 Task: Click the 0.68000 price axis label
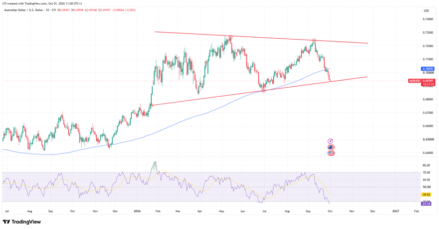coord(427,99)
